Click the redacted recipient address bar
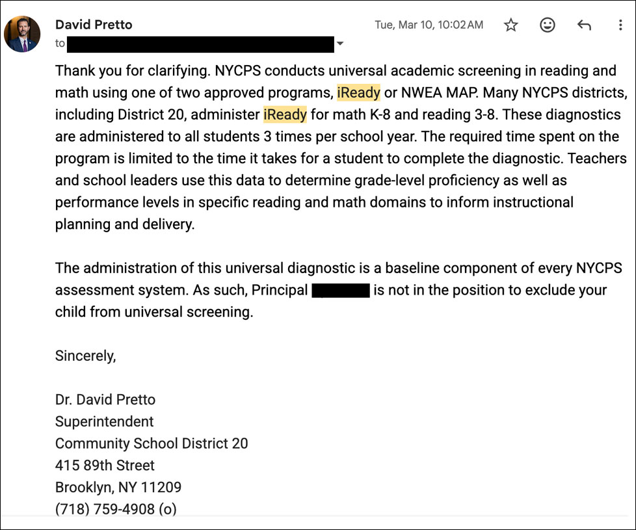Image resolution: width=636 pixels, height=530 pixels. coord(200,44)
